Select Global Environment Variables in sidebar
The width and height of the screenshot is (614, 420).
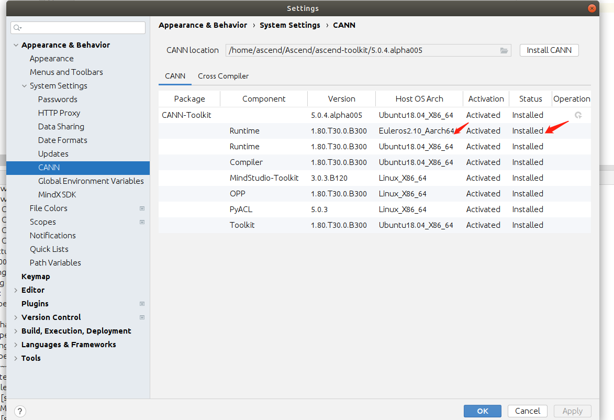[91, 181]
